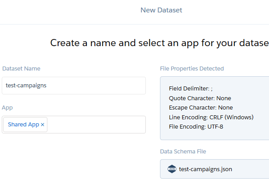Remove the Shared App pill

click(43, 125)
